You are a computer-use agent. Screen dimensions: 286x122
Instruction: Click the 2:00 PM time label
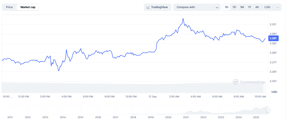point(45,96)
